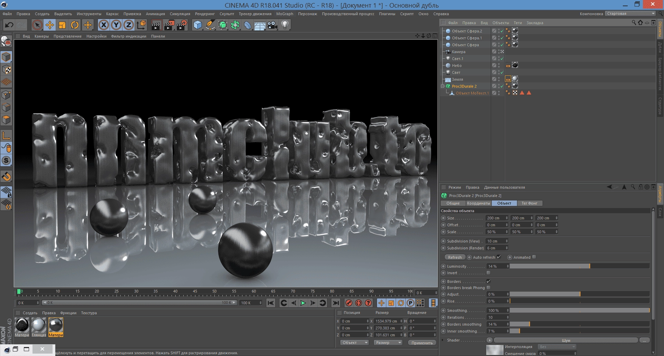Adjust the Borders smoothing slider

pos(579,324)
